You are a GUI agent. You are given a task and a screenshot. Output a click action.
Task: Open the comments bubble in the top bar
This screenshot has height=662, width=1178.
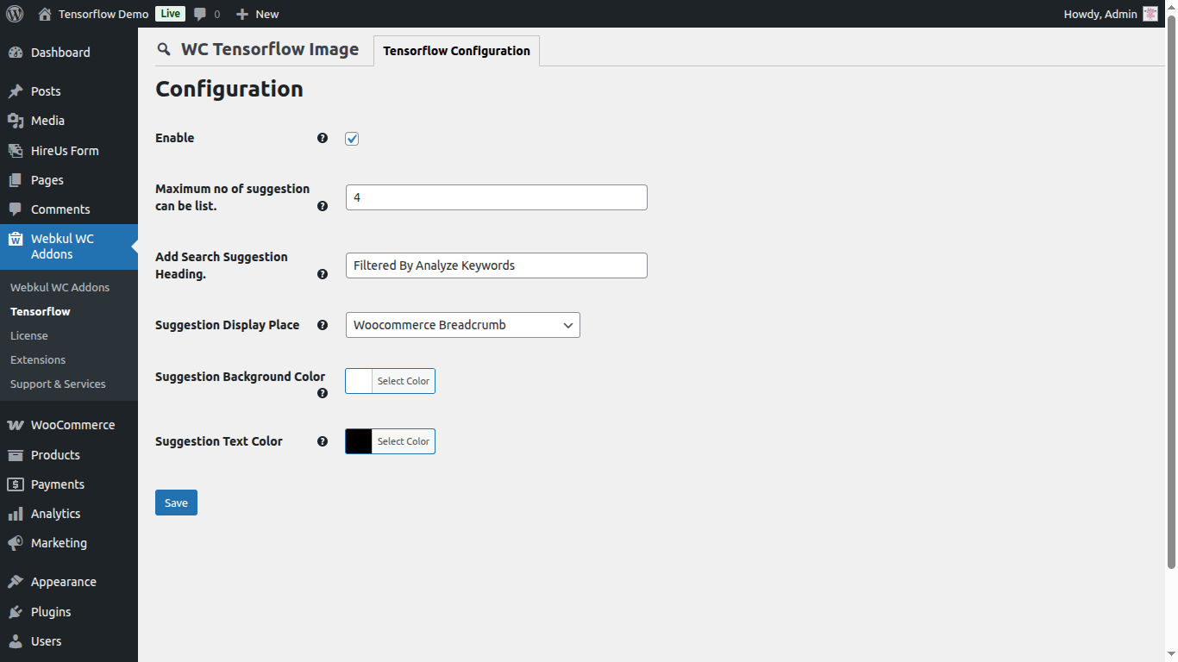pos(199,14)
